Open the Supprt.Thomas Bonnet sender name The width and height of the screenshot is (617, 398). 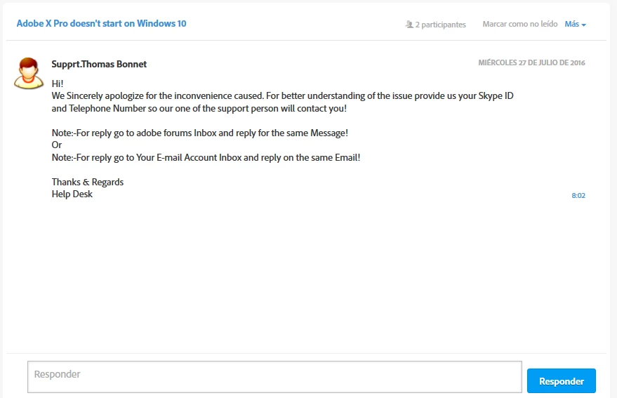coord(99,64)
